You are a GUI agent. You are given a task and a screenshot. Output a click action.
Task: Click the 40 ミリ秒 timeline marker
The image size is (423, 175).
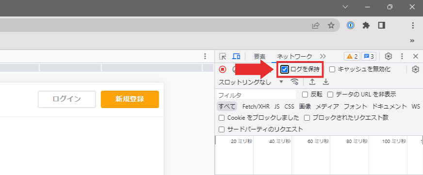280,141
